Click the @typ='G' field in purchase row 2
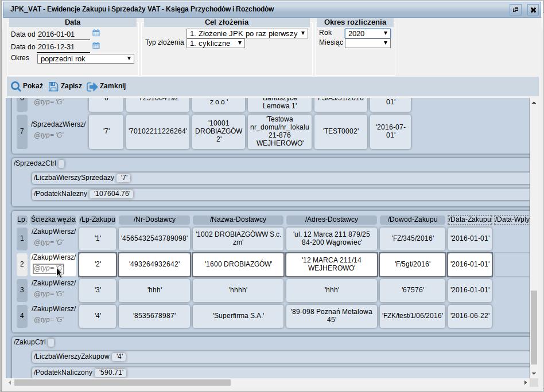544x392 pixels. coord(49,268)
